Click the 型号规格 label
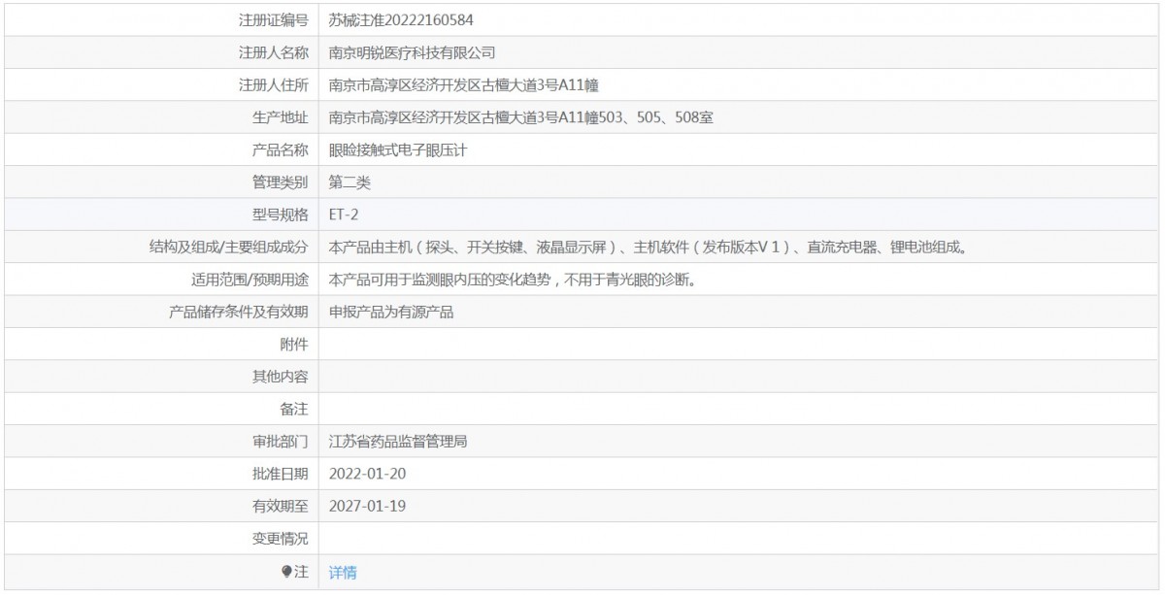Image resolution: width=1165 pixels, height=595 pixels. point(281,215)
